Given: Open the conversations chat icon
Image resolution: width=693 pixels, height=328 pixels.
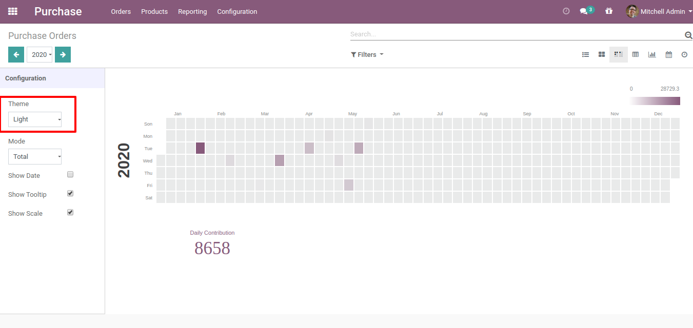Looking at the screenshot, I should pyautogui.click(x=584, y=11).
